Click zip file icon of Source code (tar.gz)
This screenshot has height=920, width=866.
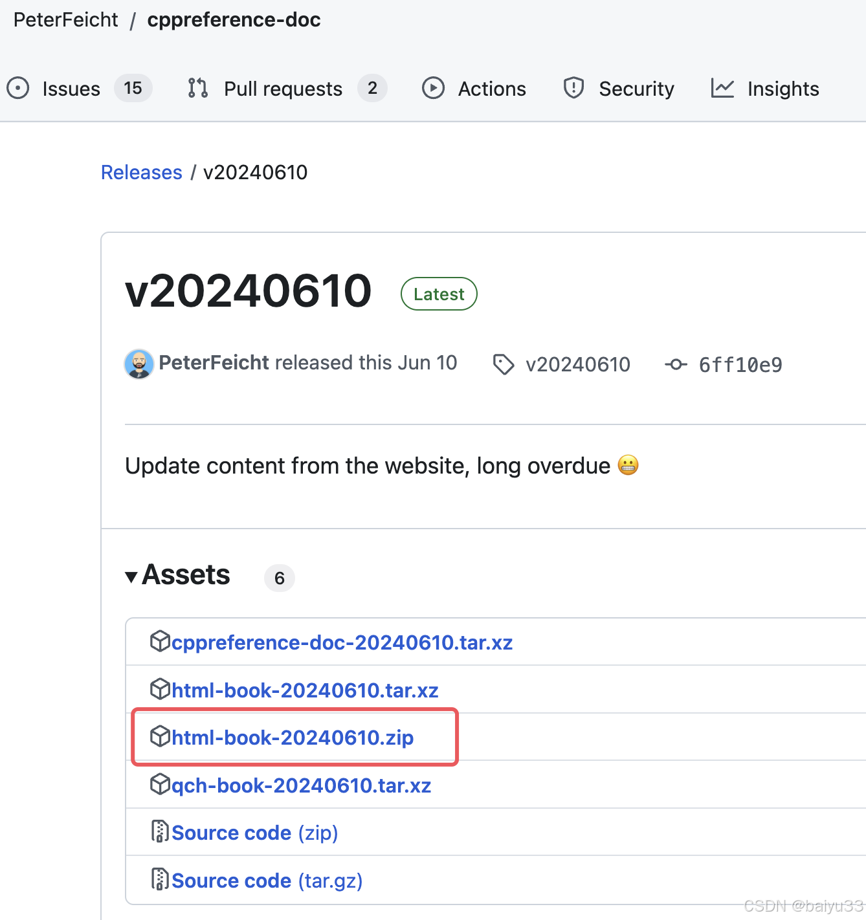click(x=160, y=879)
